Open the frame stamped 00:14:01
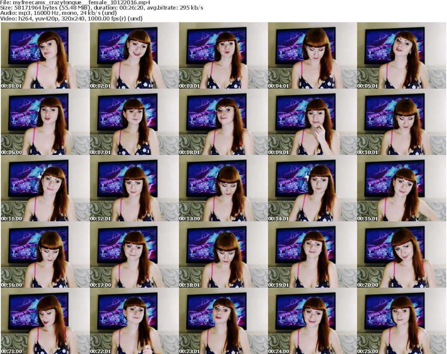 pyautogui.click(x=312, y=189)
